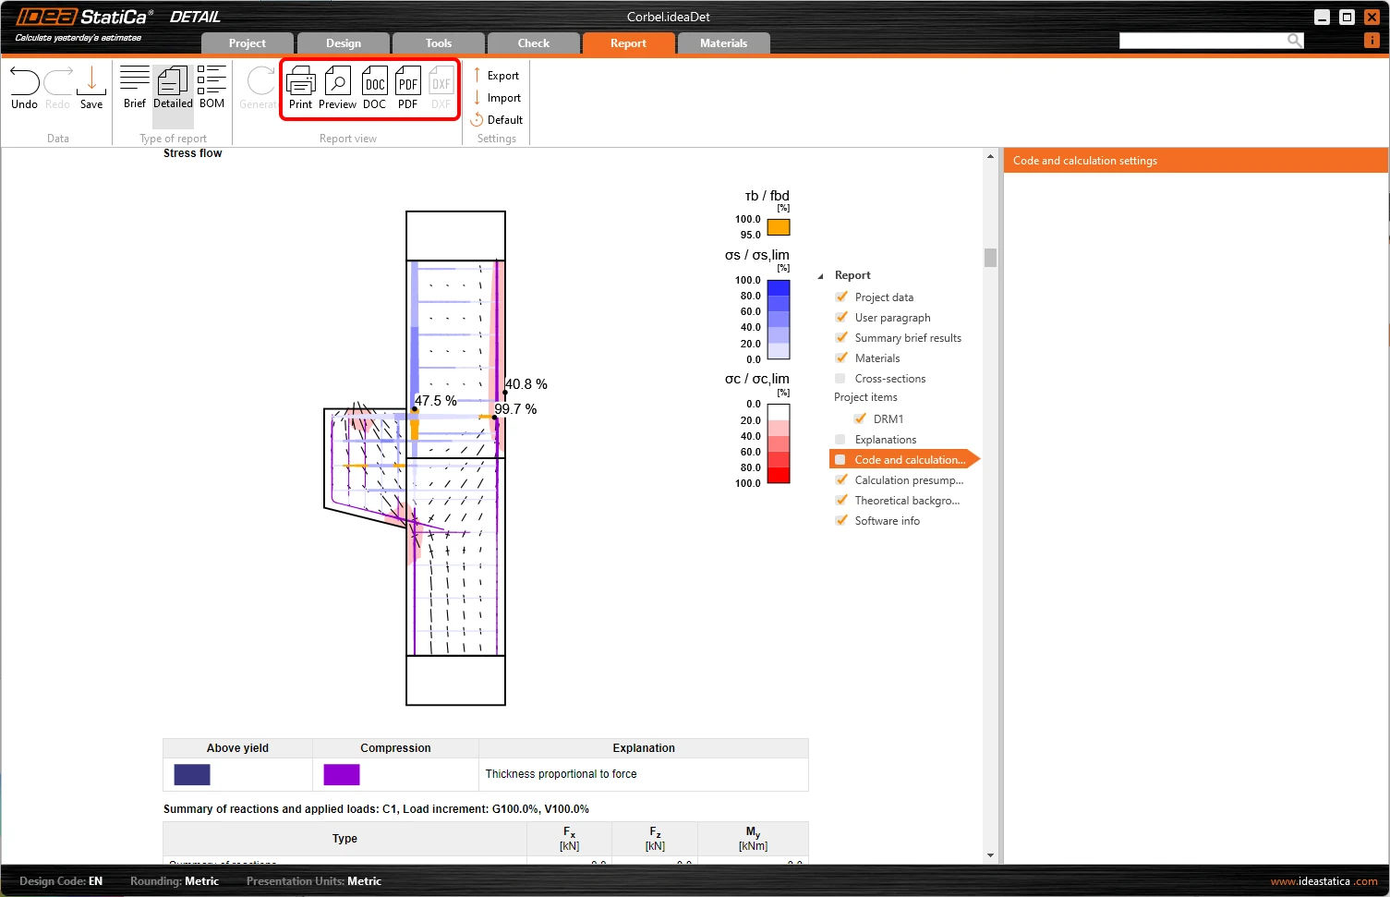Click the purple Compression color swatch
Screen dimensions: 1390x897
pos(342,775)
